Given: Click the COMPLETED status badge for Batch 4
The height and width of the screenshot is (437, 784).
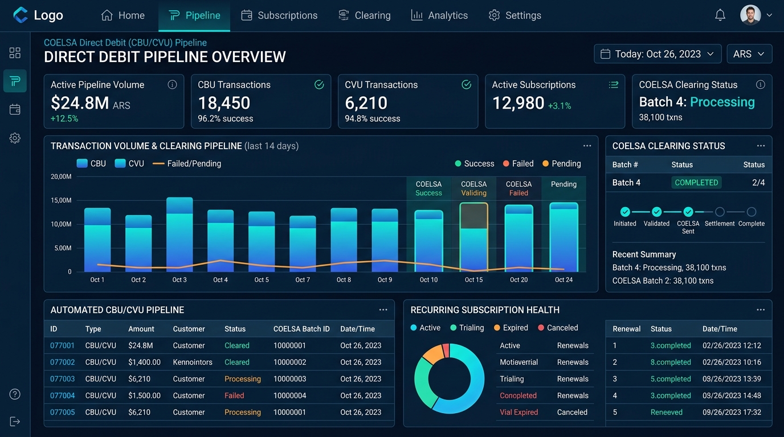Looking at the screenshot, I should [x=696, y=183].
